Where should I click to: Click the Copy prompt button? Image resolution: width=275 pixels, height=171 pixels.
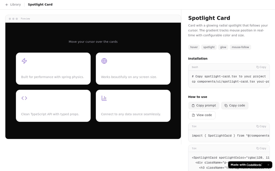pos(204,106)
